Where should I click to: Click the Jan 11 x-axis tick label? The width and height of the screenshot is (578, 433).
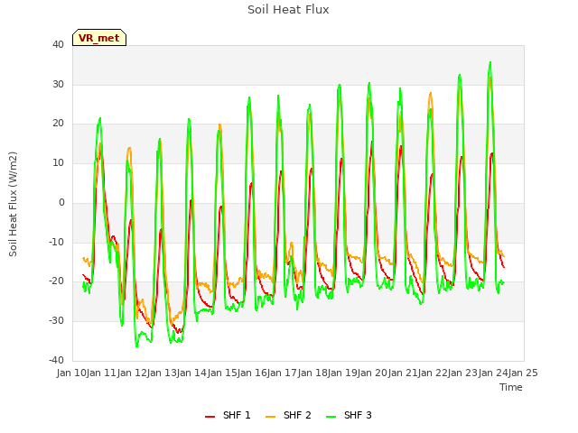[102, 373]
